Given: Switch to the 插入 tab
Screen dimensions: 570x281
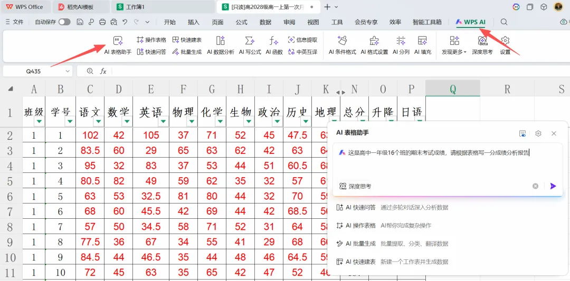Looking at the screenshot, I should [193, 22].
